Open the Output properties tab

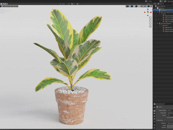pyautogui.click(x=154, y=113)
